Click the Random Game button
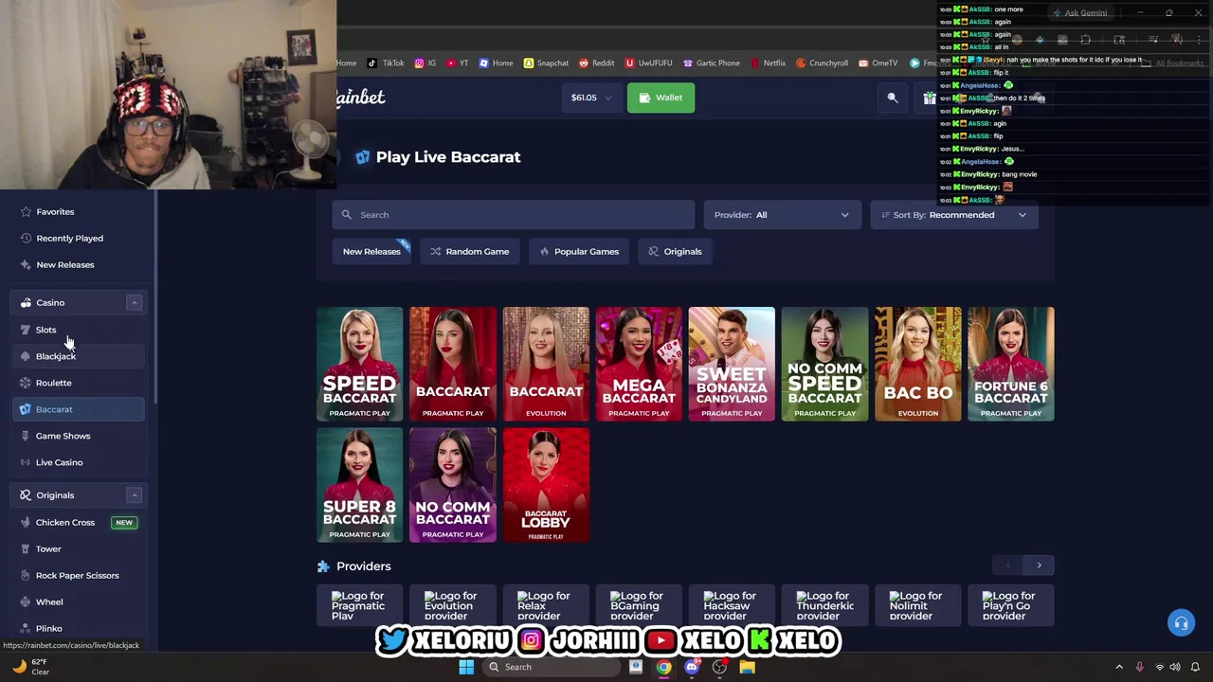1213x682 pixels. point(470,251)
